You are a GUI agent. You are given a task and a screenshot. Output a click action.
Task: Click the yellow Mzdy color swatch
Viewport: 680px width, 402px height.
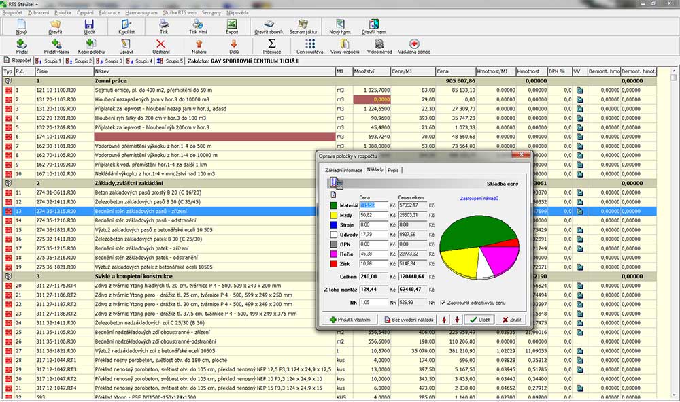(333, 215)
